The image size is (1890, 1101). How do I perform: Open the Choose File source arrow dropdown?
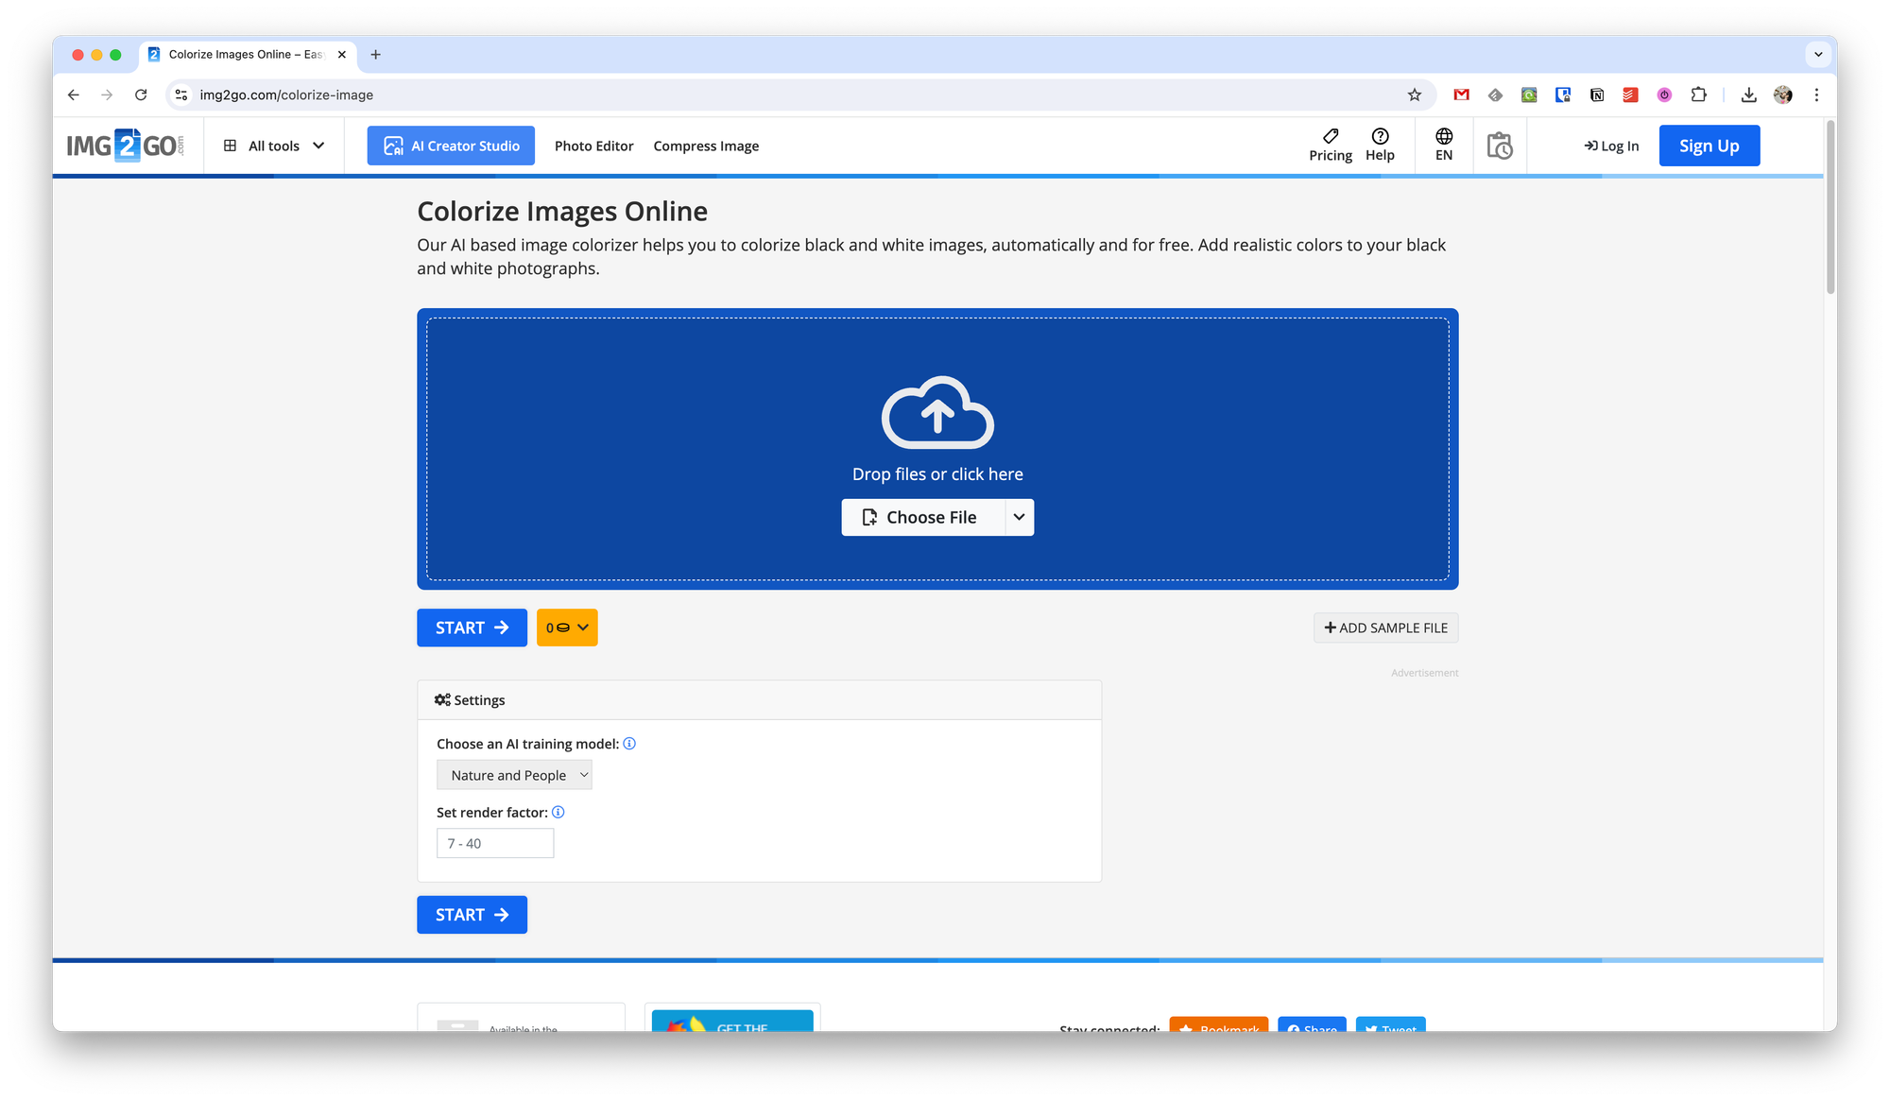tap(1019, 517)
